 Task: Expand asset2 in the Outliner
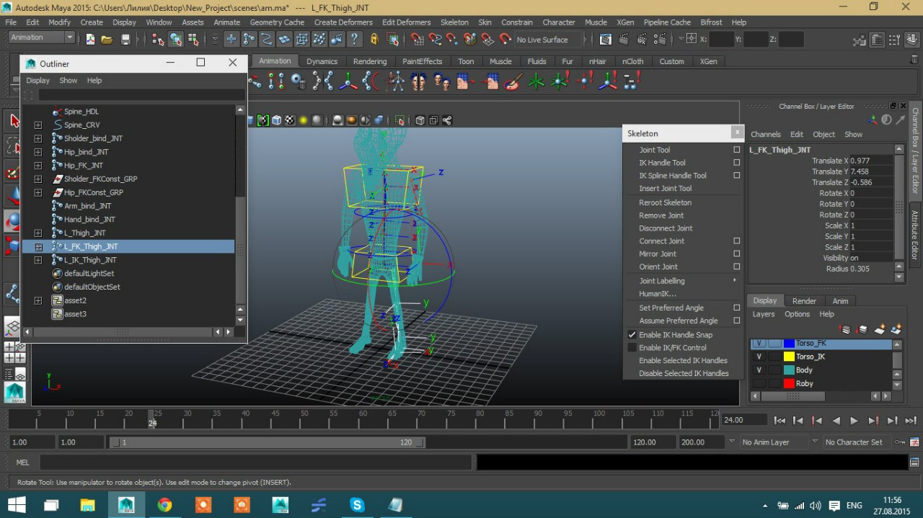point(38,300)
